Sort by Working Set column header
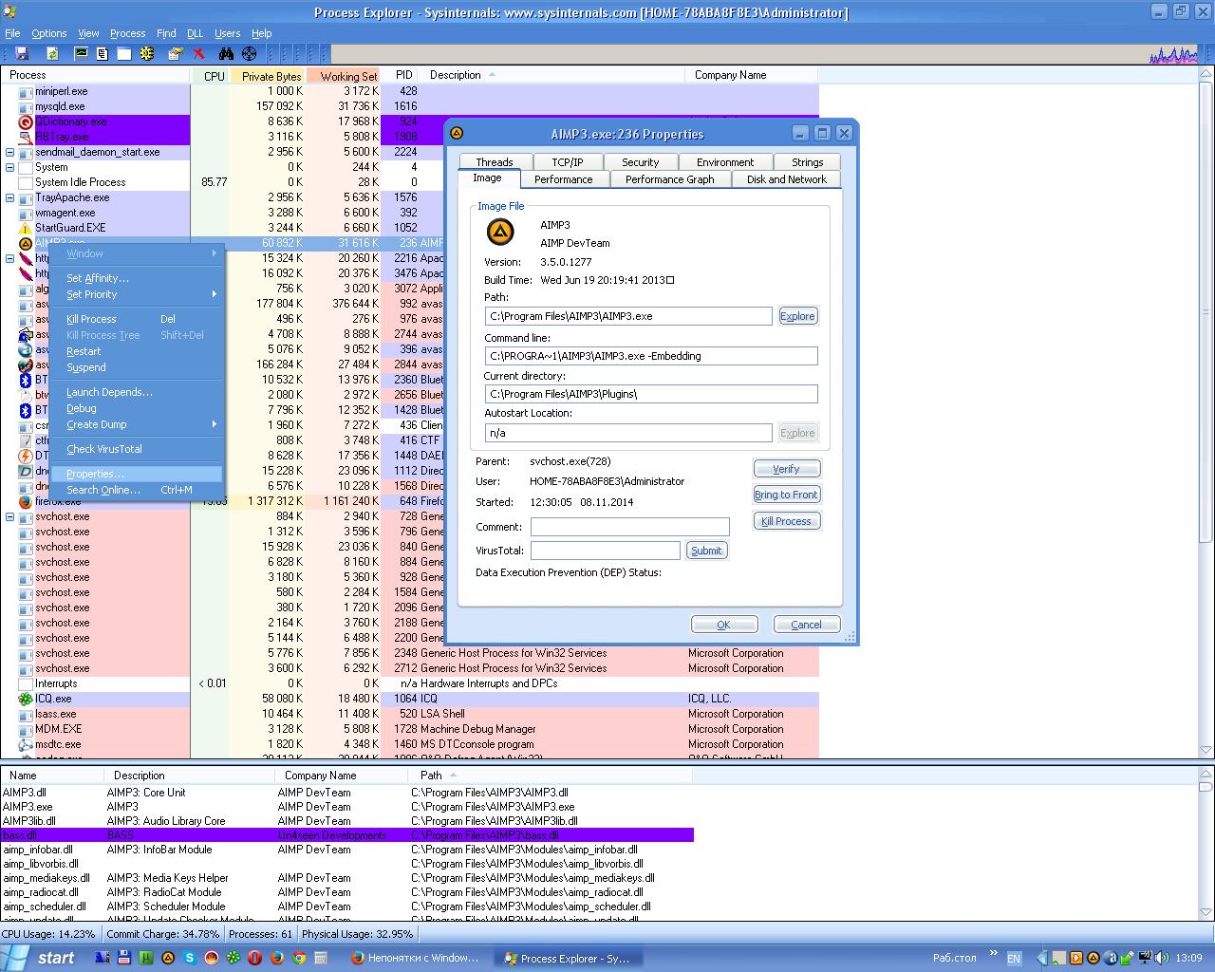1215x972 pixels. (343, 75)
